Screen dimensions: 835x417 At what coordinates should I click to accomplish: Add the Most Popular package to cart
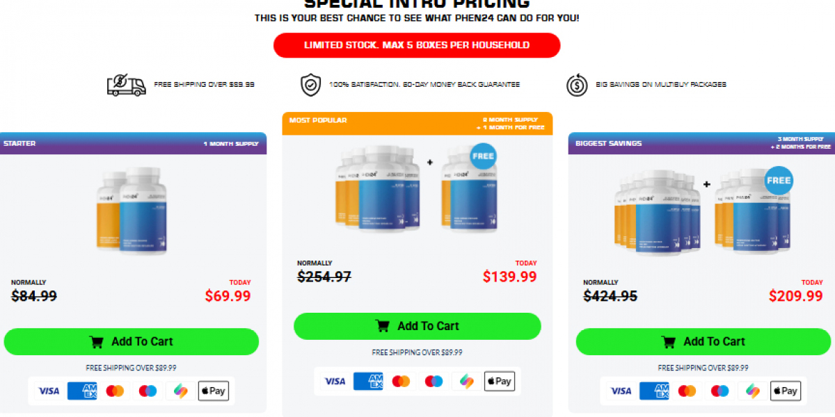click(x=417, y=326)
